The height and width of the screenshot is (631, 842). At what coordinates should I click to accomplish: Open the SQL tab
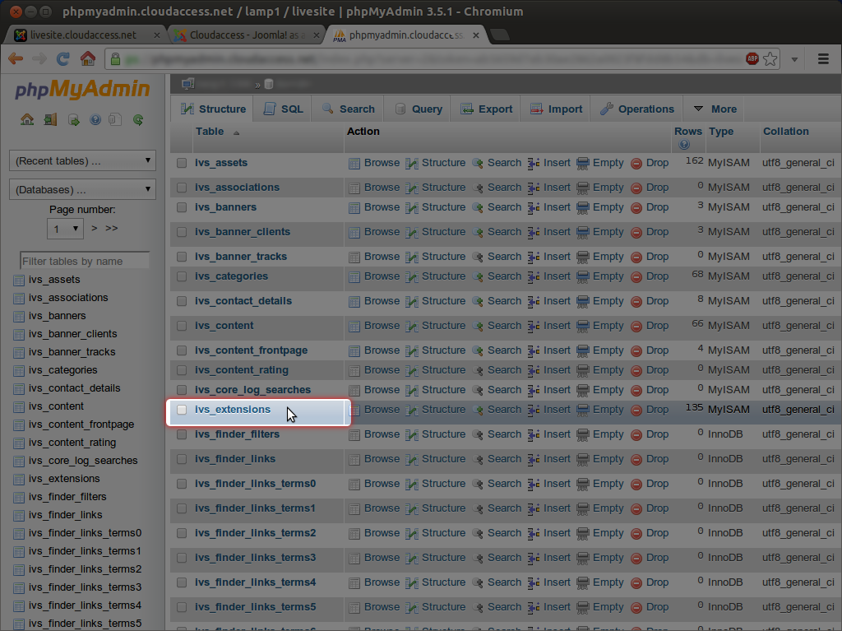click(284, 109)
